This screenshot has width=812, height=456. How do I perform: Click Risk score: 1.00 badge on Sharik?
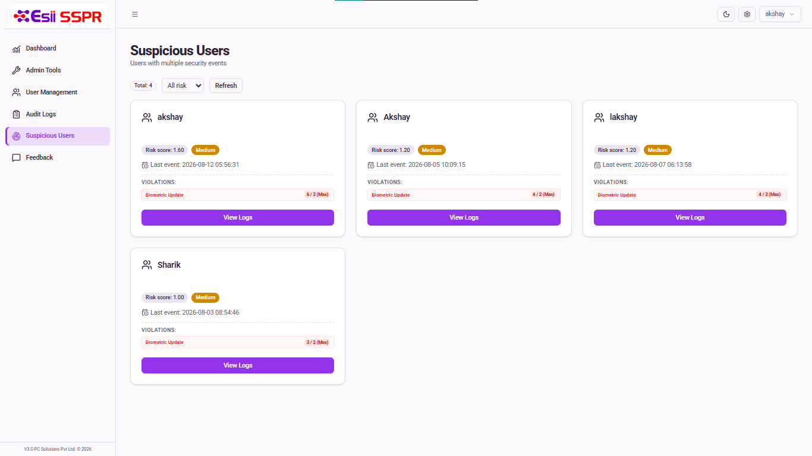point(165,297)
